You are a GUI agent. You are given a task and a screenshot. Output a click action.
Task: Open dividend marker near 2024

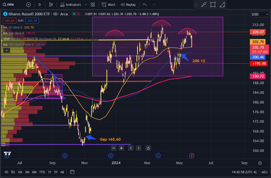click(111, 156)
